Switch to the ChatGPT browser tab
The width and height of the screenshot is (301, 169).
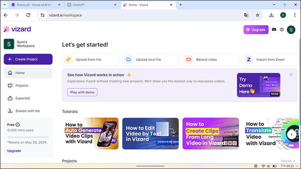(x=92, y=5)
